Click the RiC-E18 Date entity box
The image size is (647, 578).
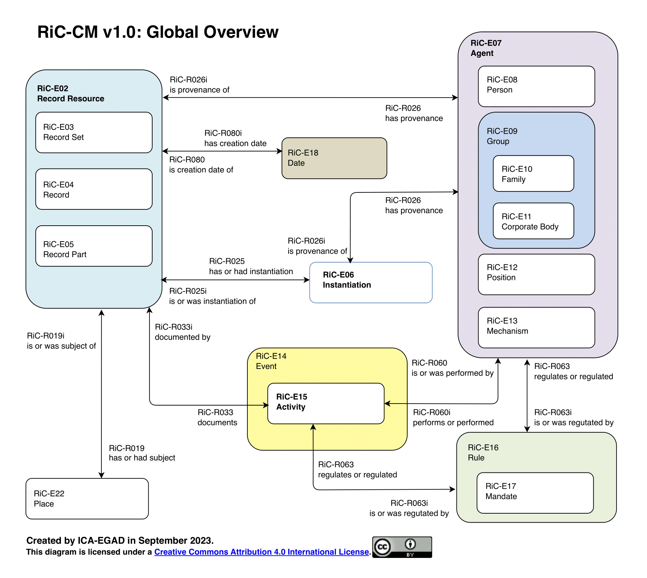pos(334,158)
